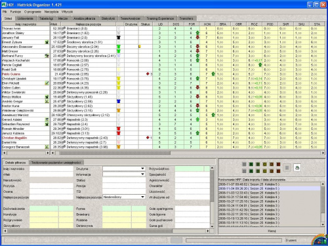Toggle group C button in the lower row
This screenshot has width=328, height=246.
[265, 171]
